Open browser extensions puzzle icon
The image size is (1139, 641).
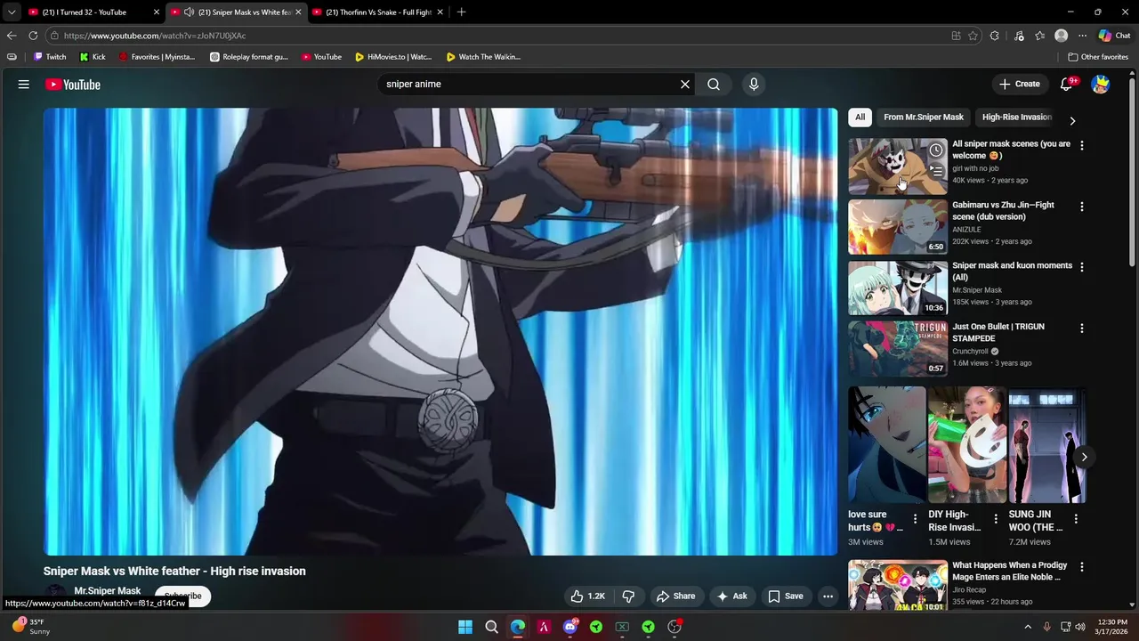tap(995, 36)
